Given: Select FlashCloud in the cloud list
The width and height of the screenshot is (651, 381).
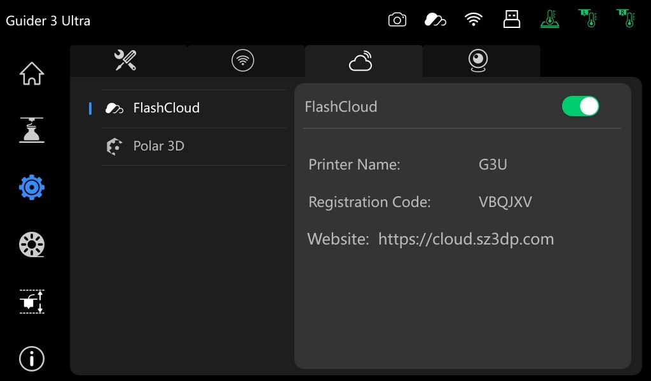Looking at the screenshot, I should pos(194,108).
